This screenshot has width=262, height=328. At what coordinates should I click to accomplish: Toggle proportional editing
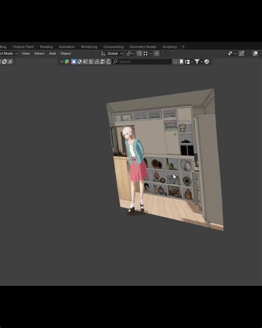(x=156, y=54)
